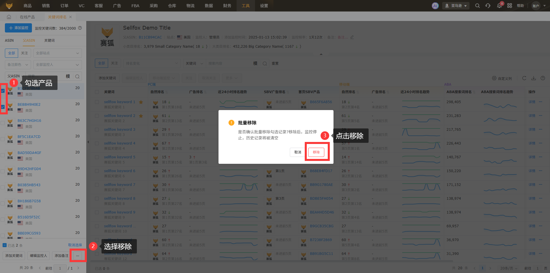The image size is (550, 273).
Task: Toggle star on sellfow keyword 2
Action: [x=141, y=116]
